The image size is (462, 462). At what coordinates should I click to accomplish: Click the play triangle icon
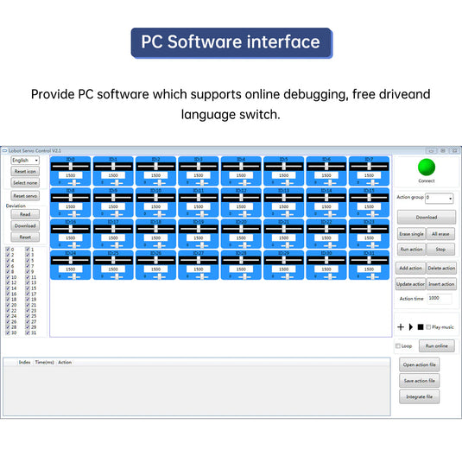click(x=411, y=326)
